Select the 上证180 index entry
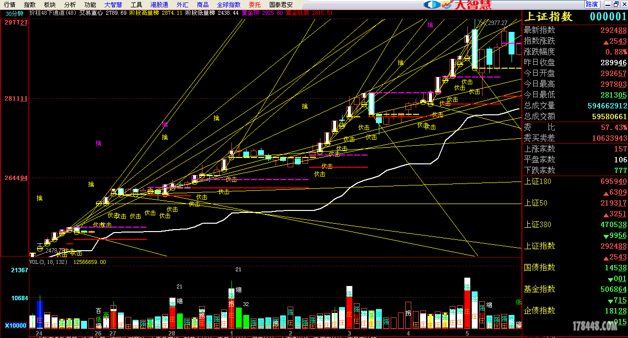Image resolution: width=628 pixels, height=338 pixels. 538,182
